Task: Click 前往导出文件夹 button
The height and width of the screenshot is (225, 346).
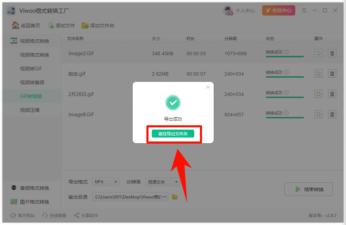Action: click(173, 134)
